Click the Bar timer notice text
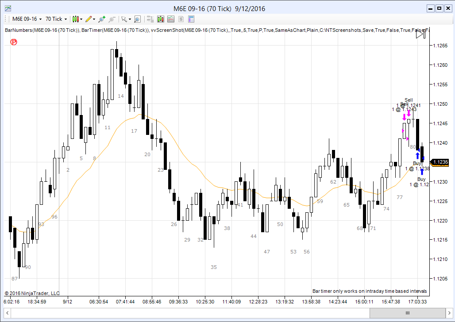Screen dimensions: 455x322 click(x=370, y=291)
